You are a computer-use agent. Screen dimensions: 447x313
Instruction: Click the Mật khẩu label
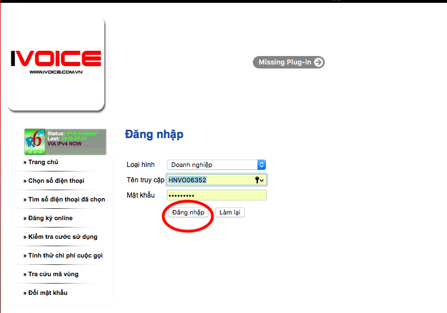tap(140, 195)
